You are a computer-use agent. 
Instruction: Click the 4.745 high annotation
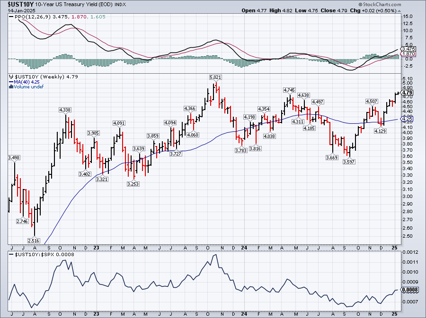tap(289, 90)
